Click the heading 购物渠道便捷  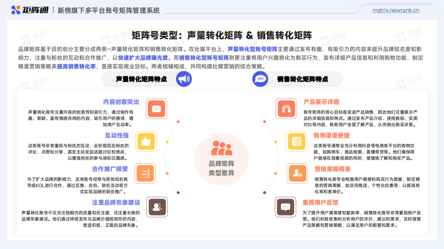click(x=332, y=135)
